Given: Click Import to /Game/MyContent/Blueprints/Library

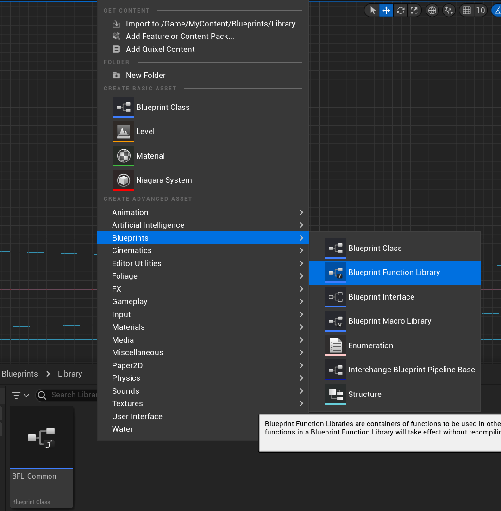Looking at the screenshot, I should click(x=203, y=24).
